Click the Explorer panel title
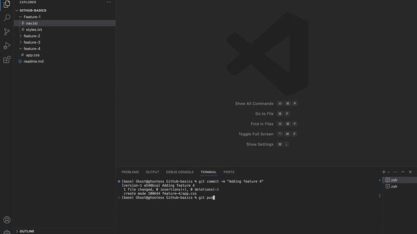 (27, 2)
